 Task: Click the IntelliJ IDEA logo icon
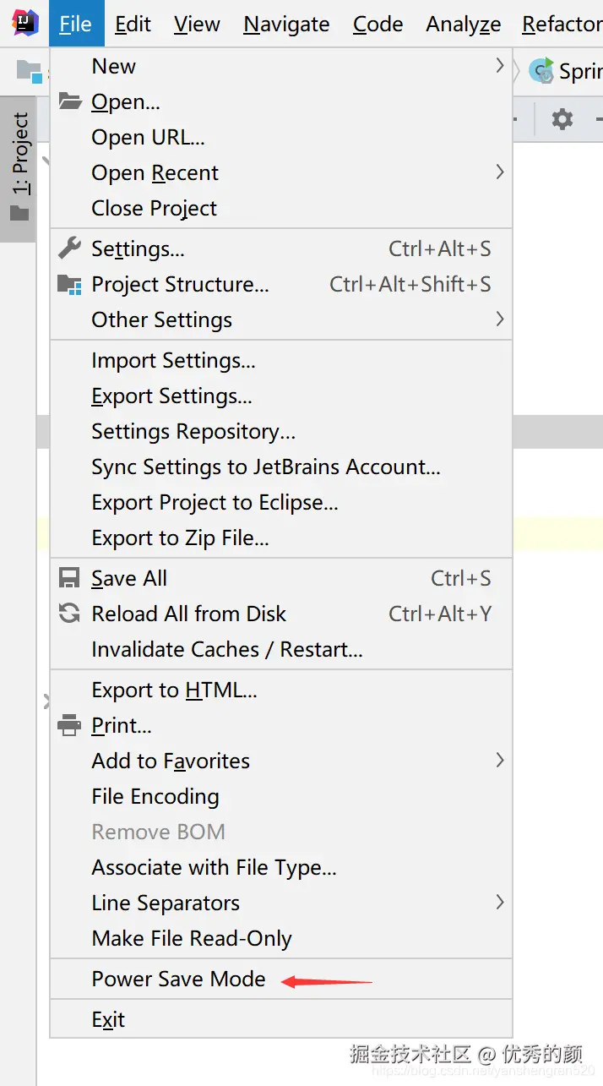point(24,23)
